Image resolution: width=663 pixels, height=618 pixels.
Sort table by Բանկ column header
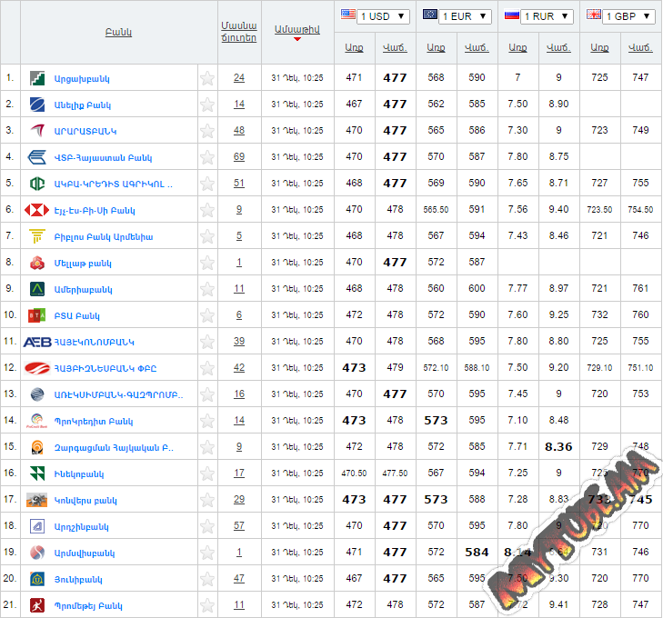(118, 32)
